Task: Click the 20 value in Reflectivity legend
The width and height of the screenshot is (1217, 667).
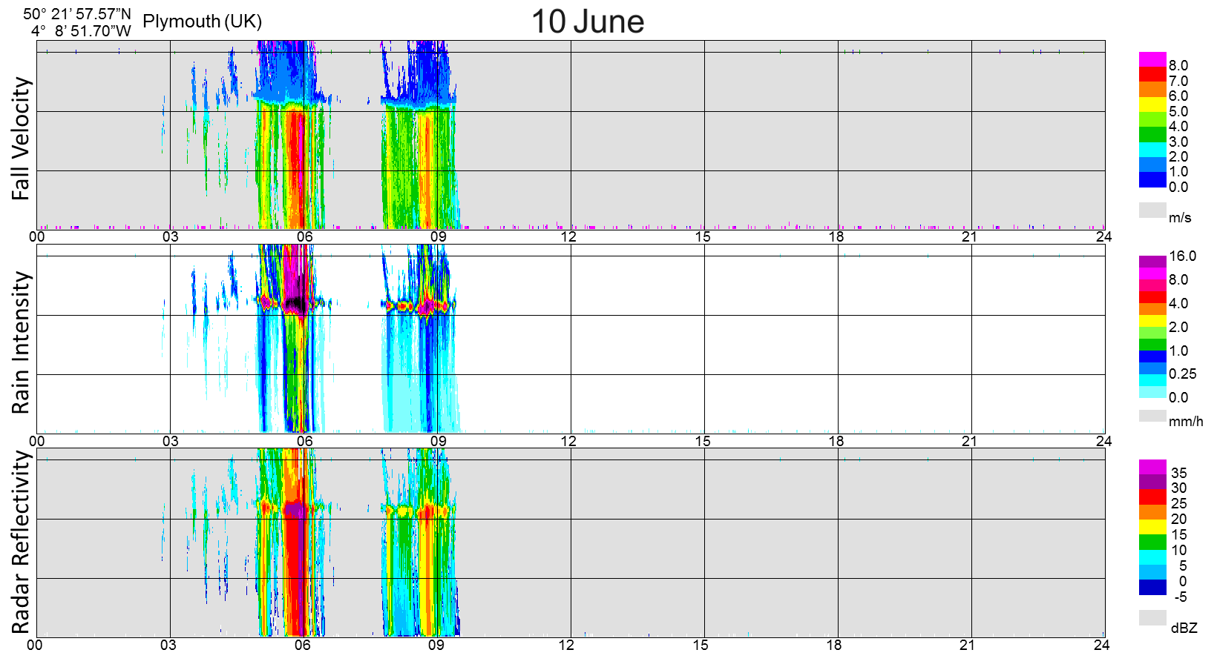Action: coord(1179,519)
